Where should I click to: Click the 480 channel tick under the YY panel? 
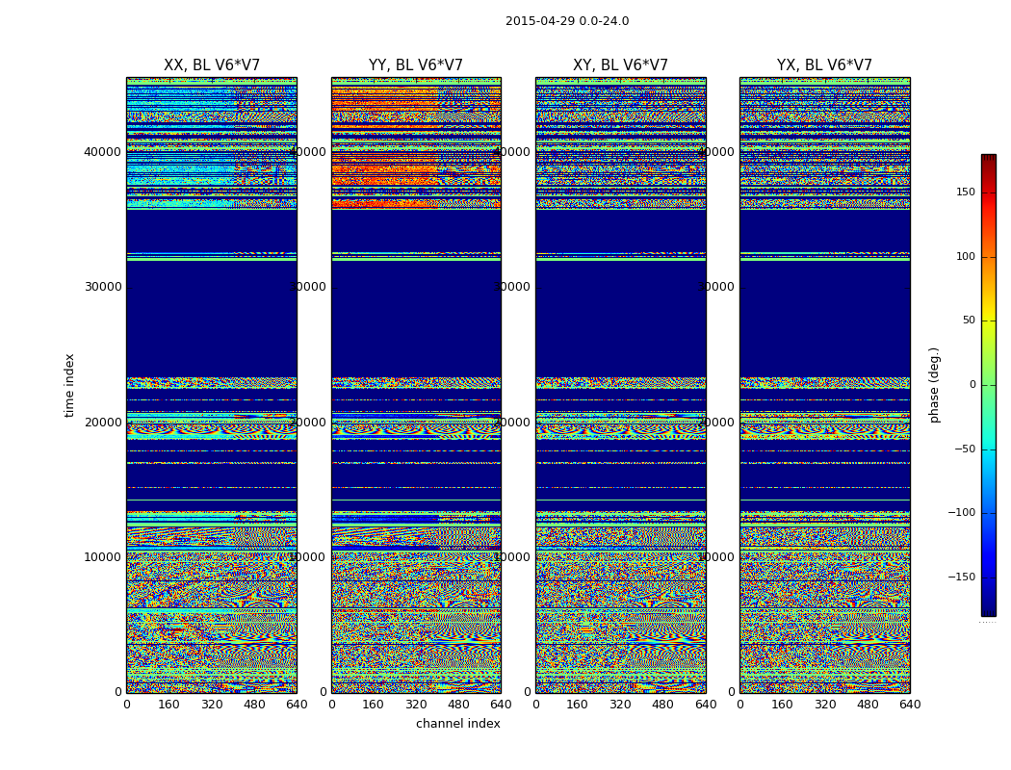[458, 705]
